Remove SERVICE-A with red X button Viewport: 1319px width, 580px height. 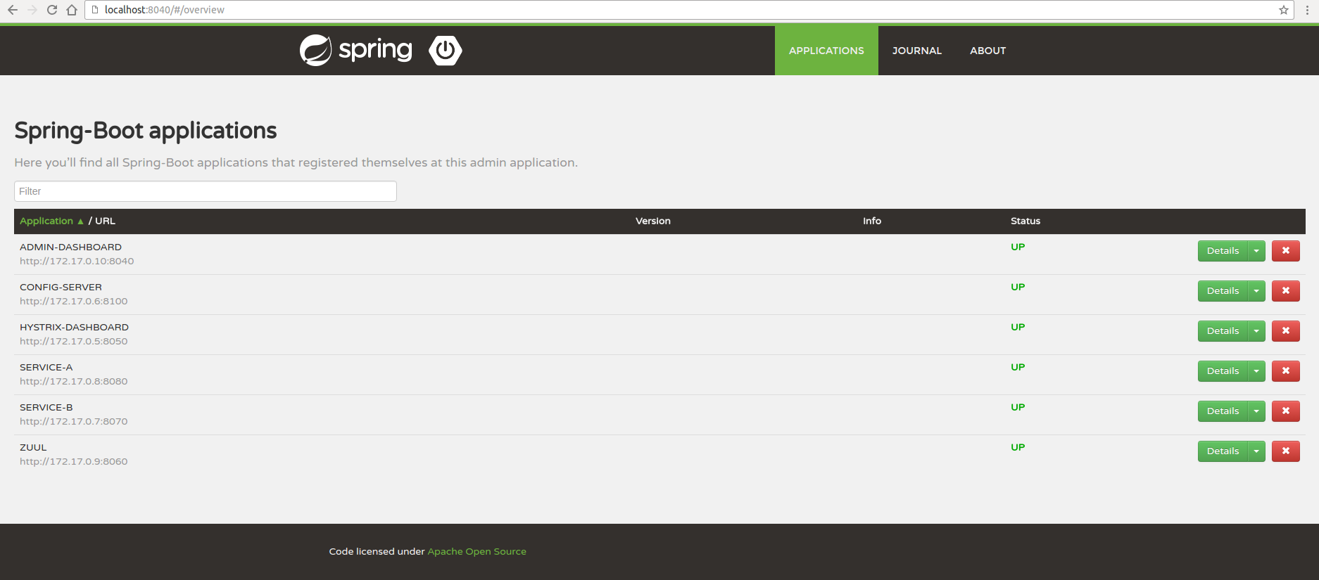click(x=1286, y=371)
